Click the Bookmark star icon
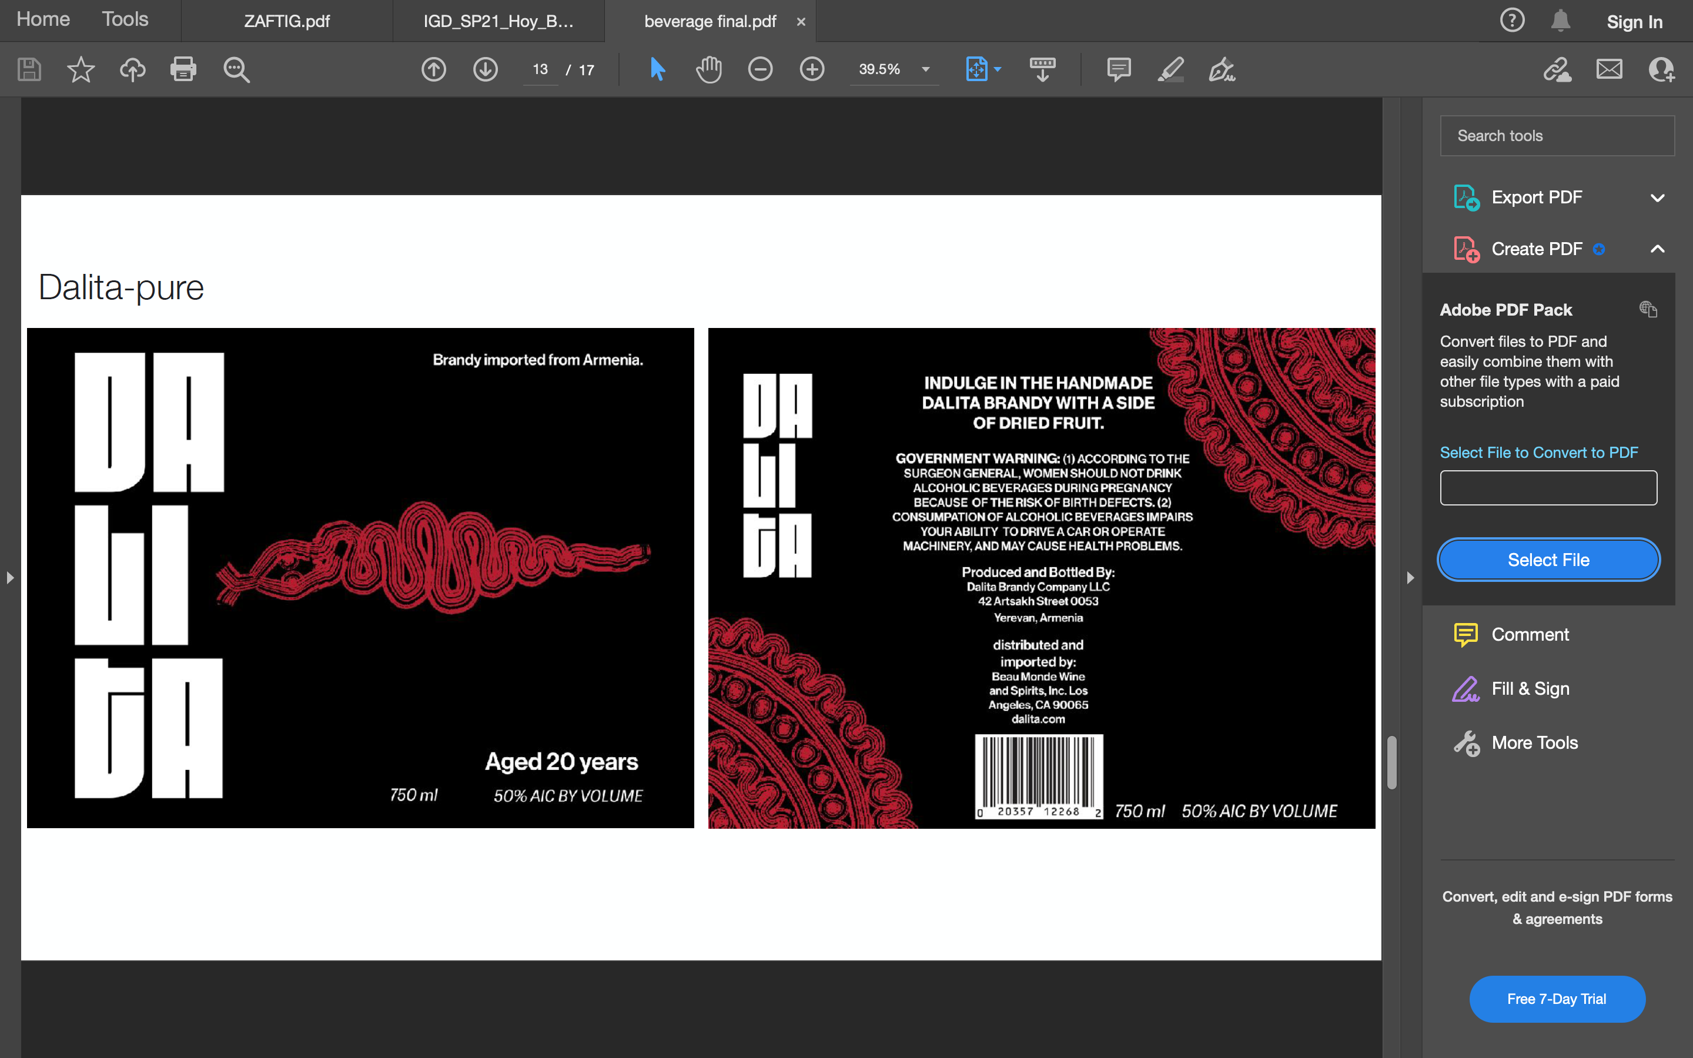Viewport: 1693px width, 1058px height. 81,69
